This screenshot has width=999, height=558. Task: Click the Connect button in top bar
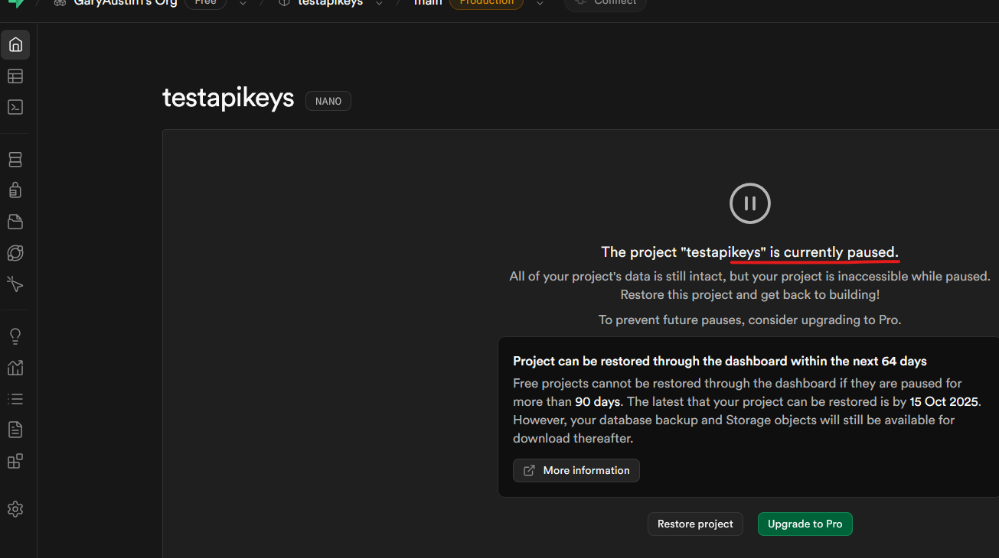(x=606, y=3)
